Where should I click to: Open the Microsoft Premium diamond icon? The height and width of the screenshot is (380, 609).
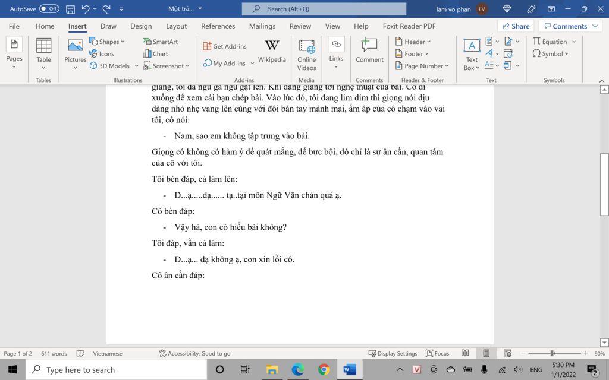pyautogui.click(x=507, y=8)
